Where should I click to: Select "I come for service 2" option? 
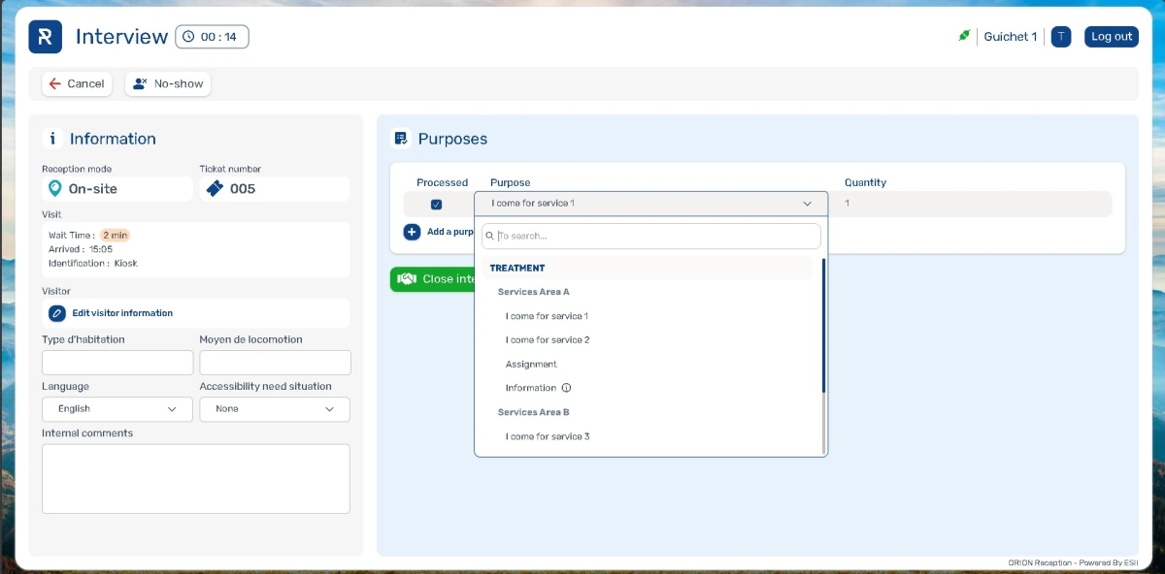[548, 340]
